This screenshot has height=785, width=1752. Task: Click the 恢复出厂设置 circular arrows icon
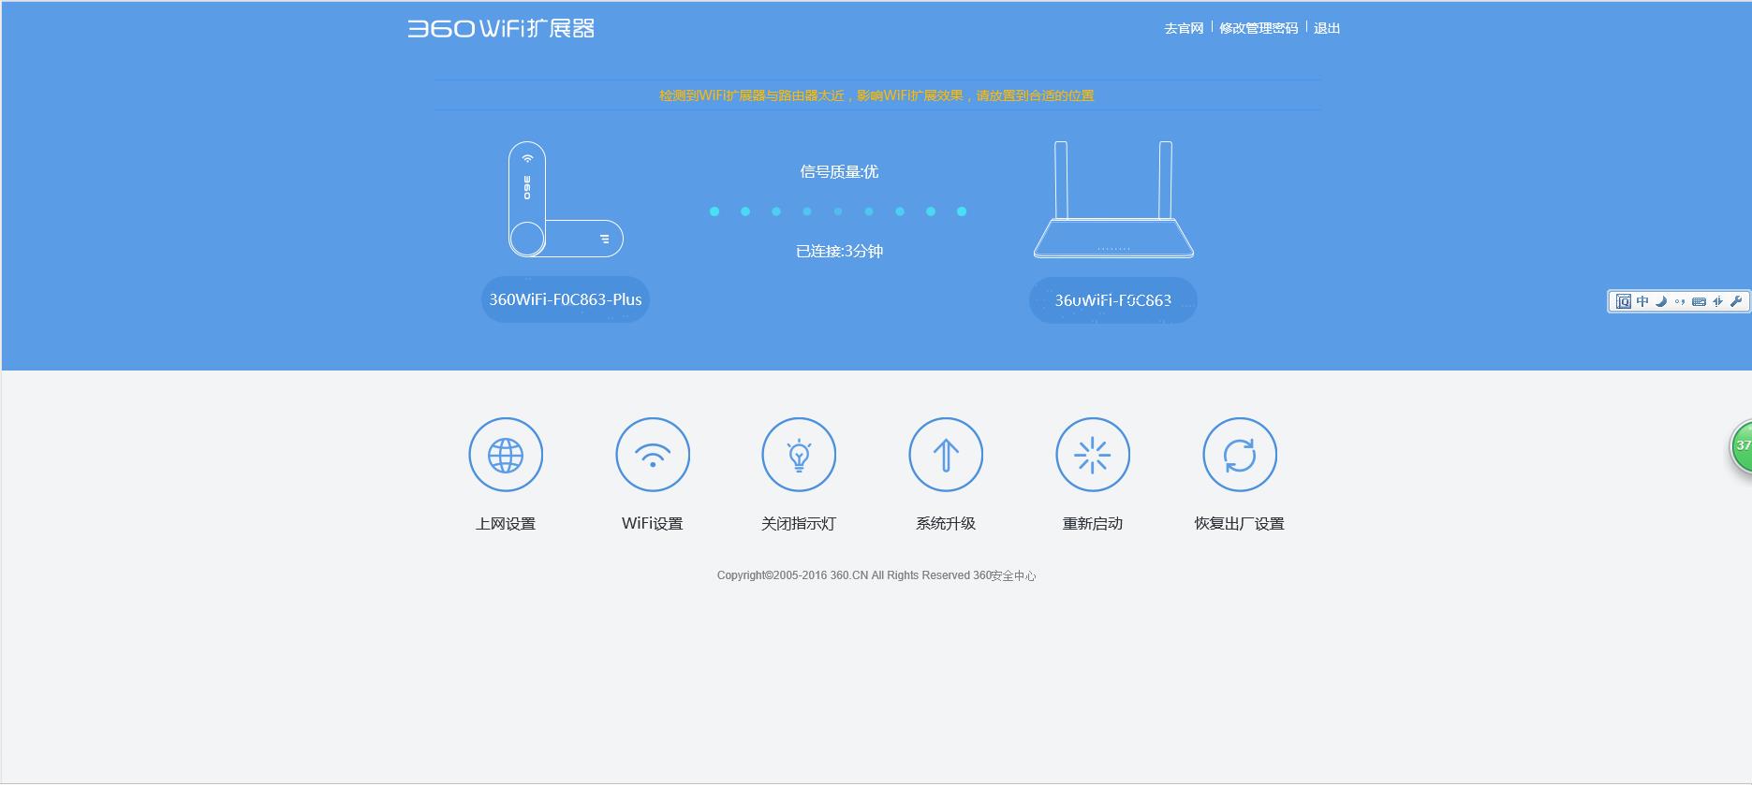(x=1240, y=455)
